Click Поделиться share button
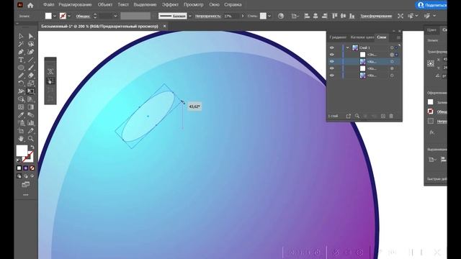The width and height of the screenshot is (461, 259). click(x=431, y=5)
